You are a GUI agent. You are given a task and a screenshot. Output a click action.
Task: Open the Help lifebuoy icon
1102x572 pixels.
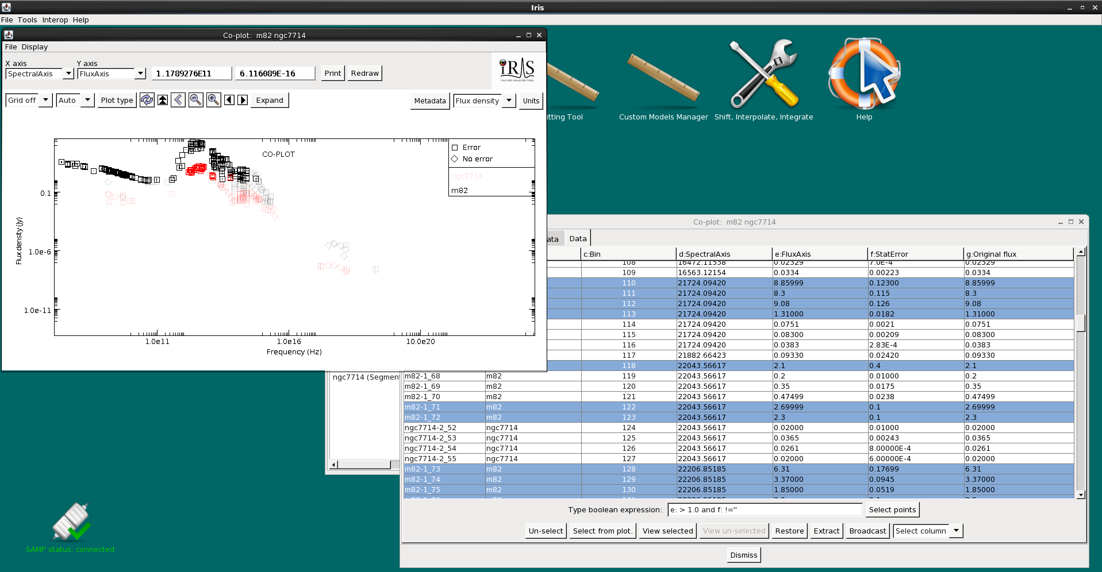point(864,75)
